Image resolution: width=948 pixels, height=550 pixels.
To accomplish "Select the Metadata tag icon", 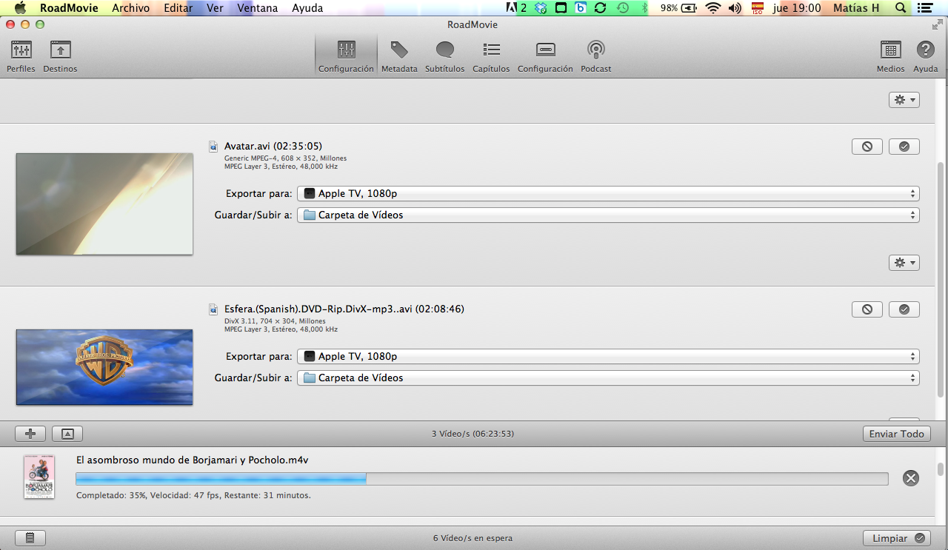I will [x=399, y=50].
